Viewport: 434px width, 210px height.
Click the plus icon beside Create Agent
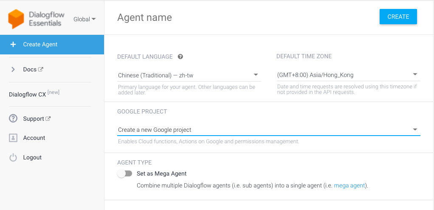(13, 44)
